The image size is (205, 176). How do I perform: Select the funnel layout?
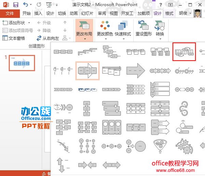point(160,146)
